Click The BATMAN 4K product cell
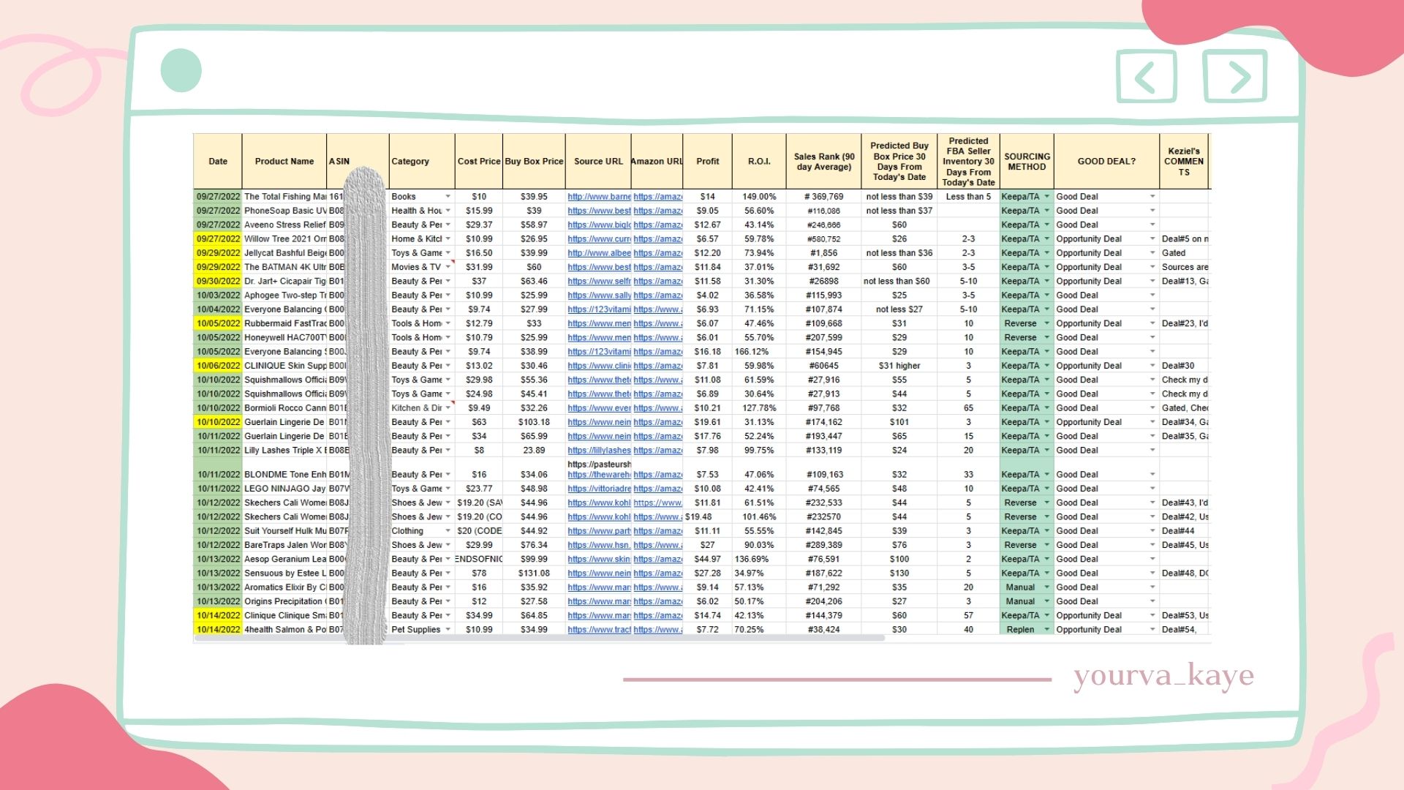Image resolution: width=1404 pixels, height=790 pixels. click(x=284, y=267)
